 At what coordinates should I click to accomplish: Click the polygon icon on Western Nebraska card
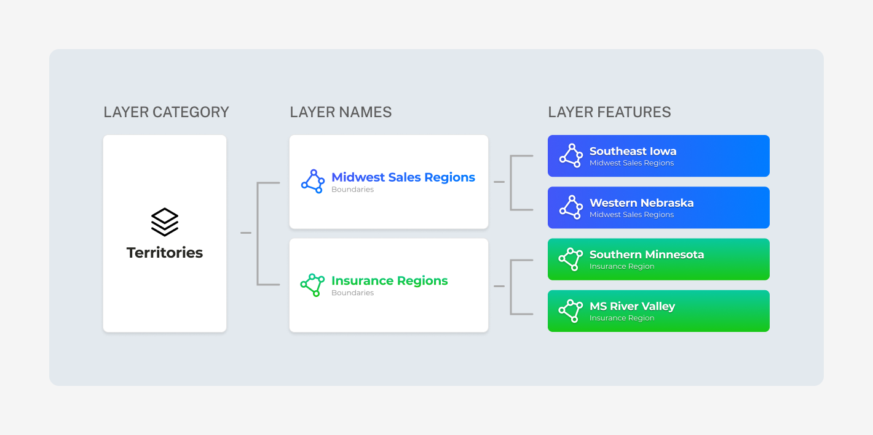coord(571,207)
